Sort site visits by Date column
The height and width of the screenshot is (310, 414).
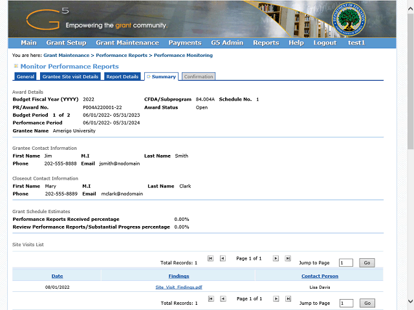click(x=57, y=276)
